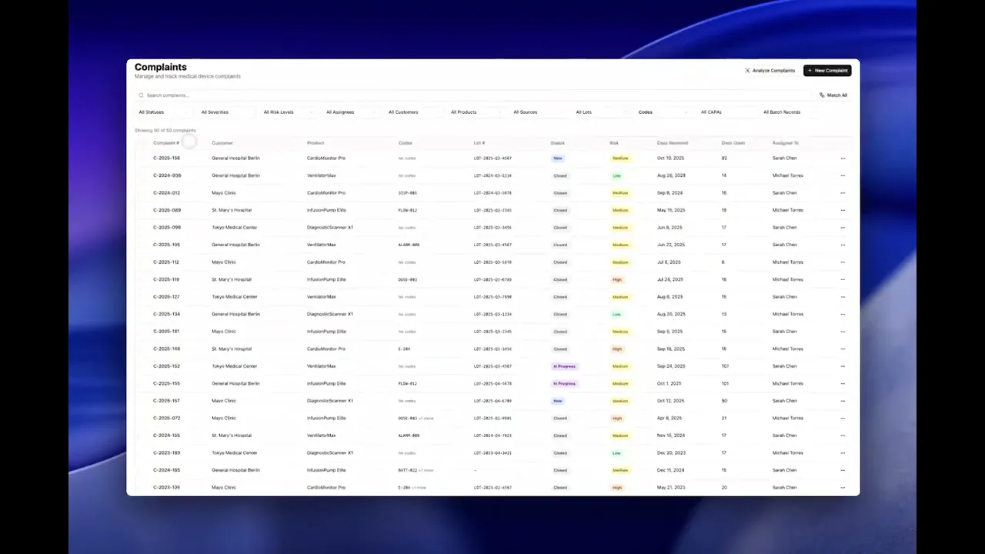Click the Low risk badge for C-2024-038
The width and height of the screenshot is (985, 554).
[x=617, y=175]
